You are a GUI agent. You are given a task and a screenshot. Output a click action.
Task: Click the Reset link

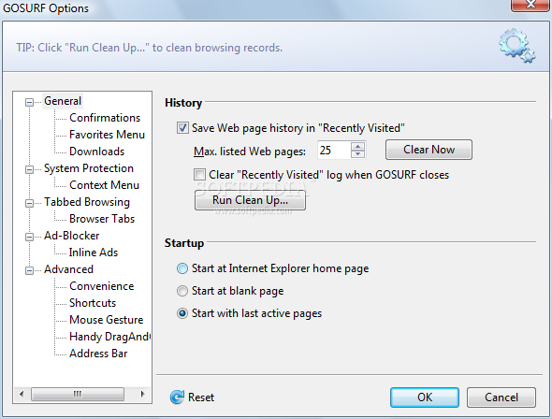coord(201,397)
